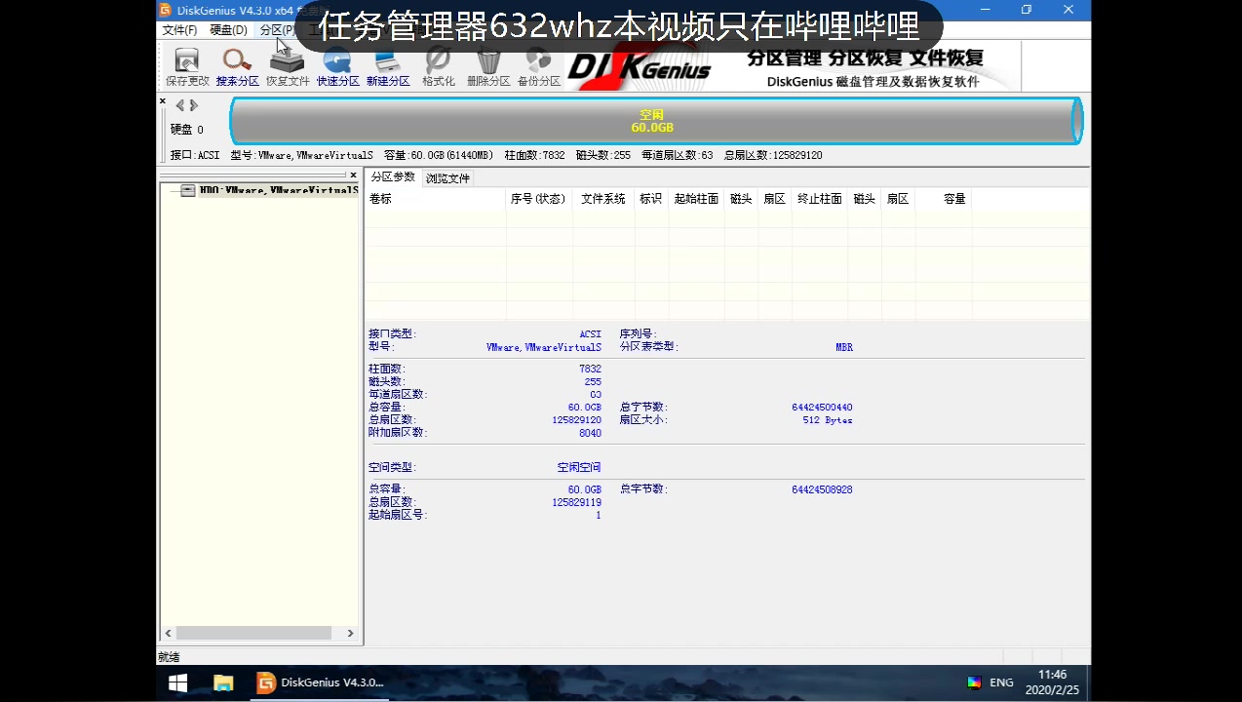The height and width of the screenshot is (702, 1242).
Task: Click the 保存更改 (Save Changes) icon
Action: click(185, 65)
